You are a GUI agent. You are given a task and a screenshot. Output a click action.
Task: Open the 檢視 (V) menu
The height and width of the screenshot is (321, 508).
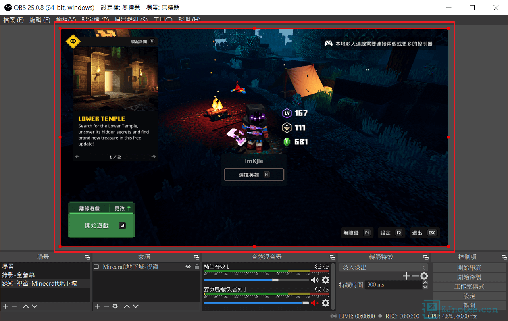66,20
